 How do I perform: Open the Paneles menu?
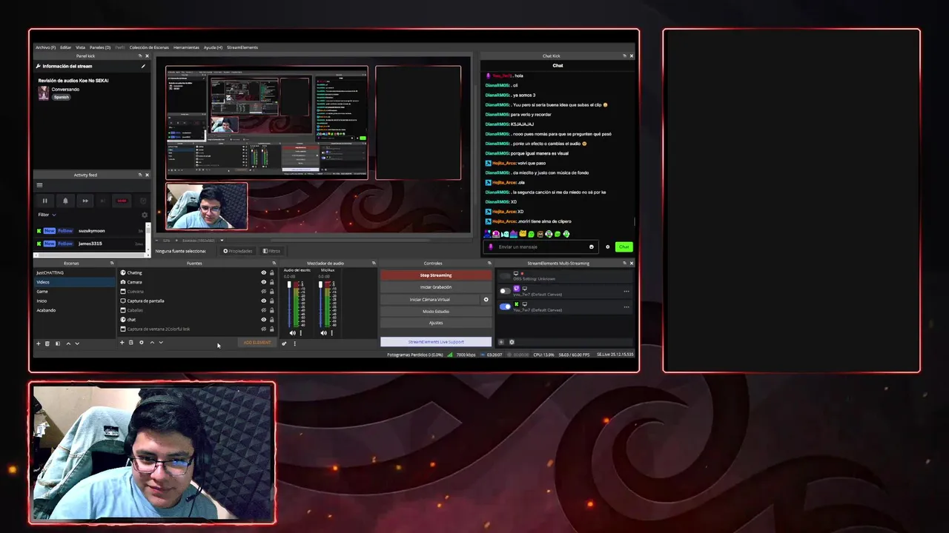coord(100,47)
